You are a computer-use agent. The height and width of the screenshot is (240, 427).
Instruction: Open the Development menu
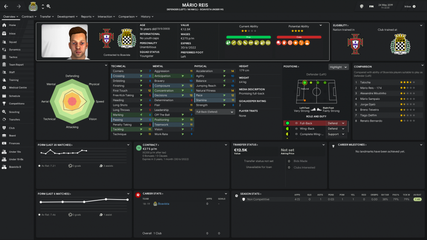coord(67,17)
